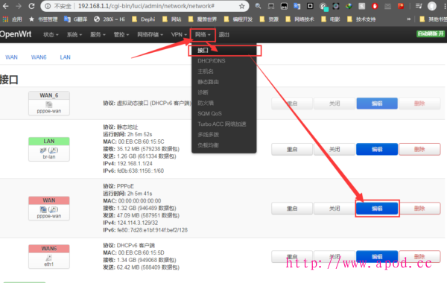Open the 280i ~ Hi bookmark
This screenshot has height=283, width=447.
click(110, 19)
